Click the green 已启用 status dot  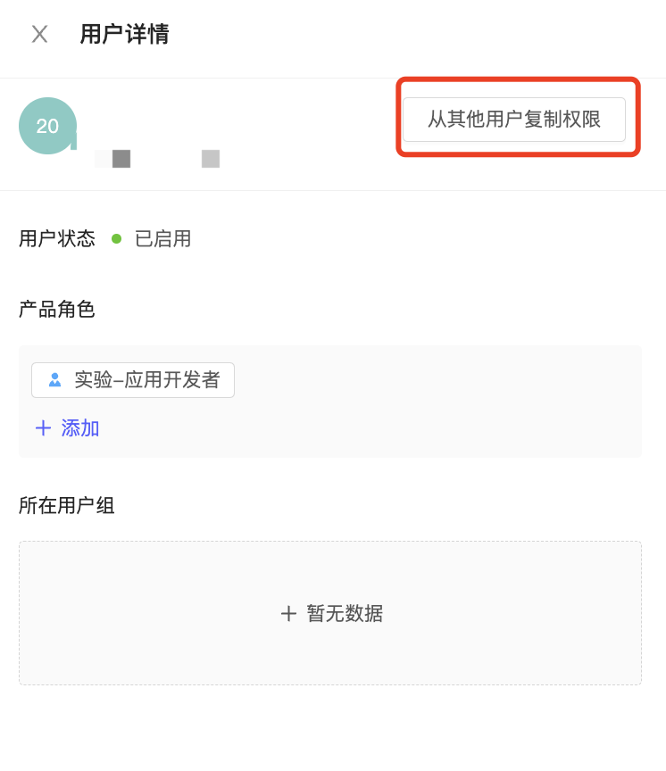coord(117,239)
